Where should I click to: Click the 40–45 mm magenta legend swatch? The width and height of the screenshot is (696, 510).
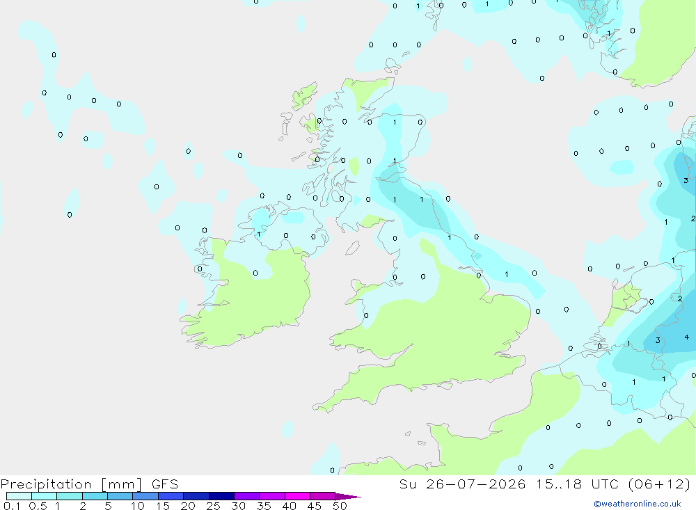(297, 496)
